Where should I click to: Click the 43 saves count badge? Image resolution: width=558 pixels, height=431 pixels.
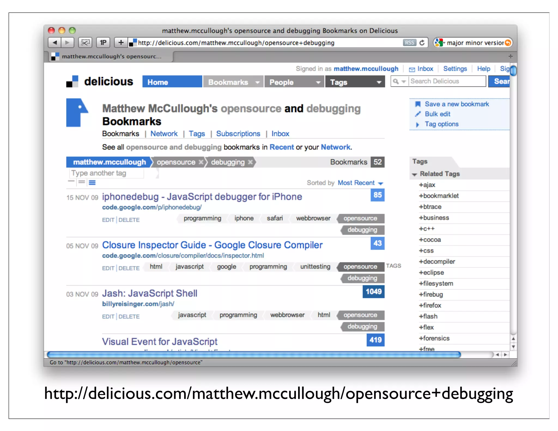378,243
